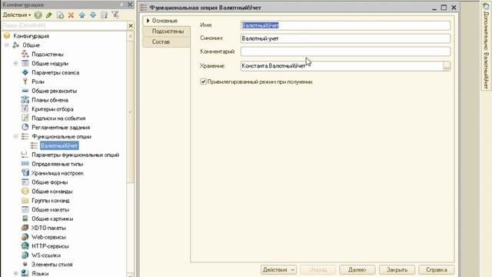Image resolution: width=492 pixels, height=277 pixels.
Task: Click the Общие картинки icon
Action: (x=25, y=219)
